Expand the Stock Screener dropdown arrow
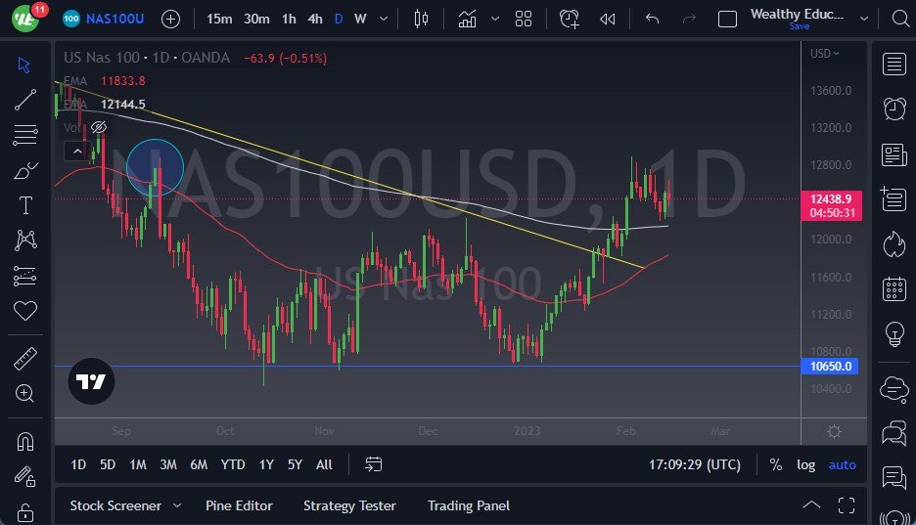The width and height of the screenshot is (916, 525). (x=177, y=505)
